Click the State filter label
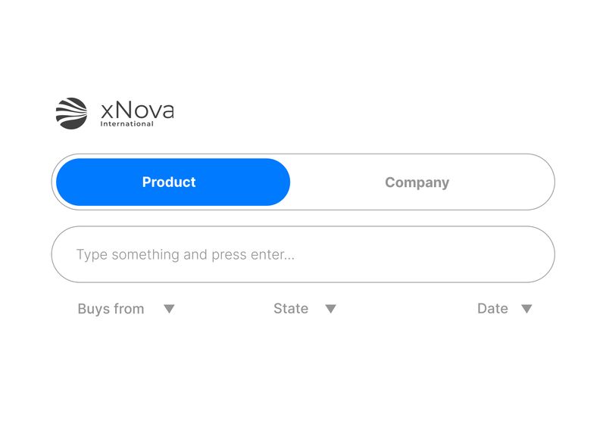606x439 pixels. coord(291,308)
